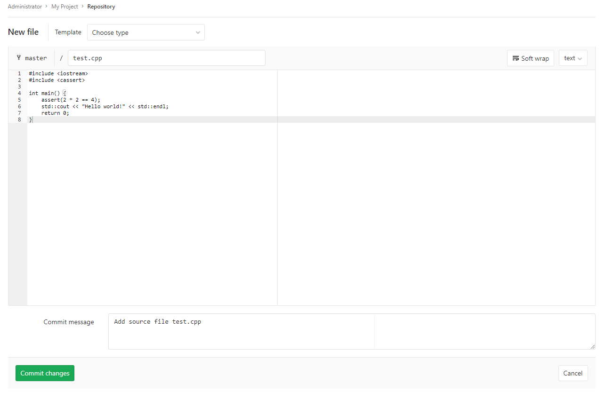
Task: Click the commit message resize handle
Action: pos(592,347)
